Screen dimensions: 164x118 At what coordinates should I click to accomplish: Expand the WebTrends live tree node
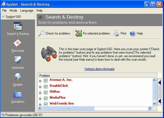(40, 105)
